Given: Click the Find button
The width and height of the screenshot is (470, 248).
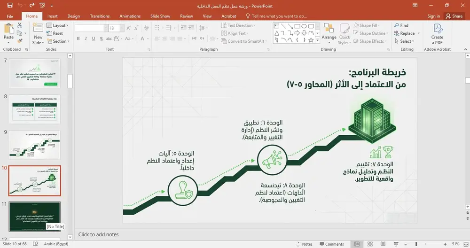Looking at the screenshot, I should (x=401, y=25).
